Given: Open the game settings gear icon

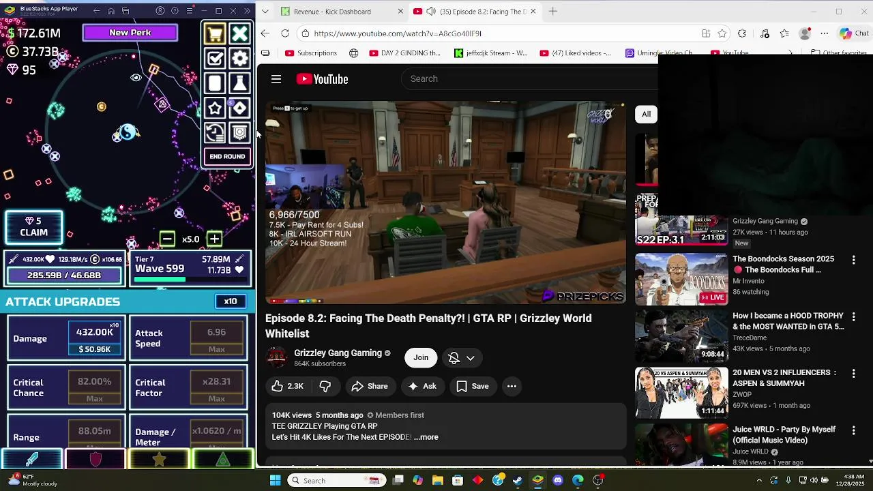Looking at the screenshot, I should tap(240, 59).
